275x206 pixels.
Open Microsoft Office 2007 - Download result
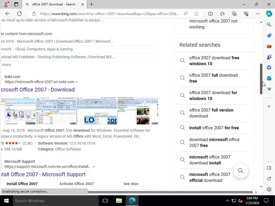click(x=38, y=90)
